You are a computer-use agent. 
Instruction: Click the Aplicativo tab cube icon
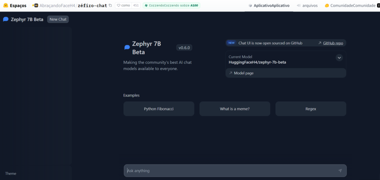click(250, 6)
